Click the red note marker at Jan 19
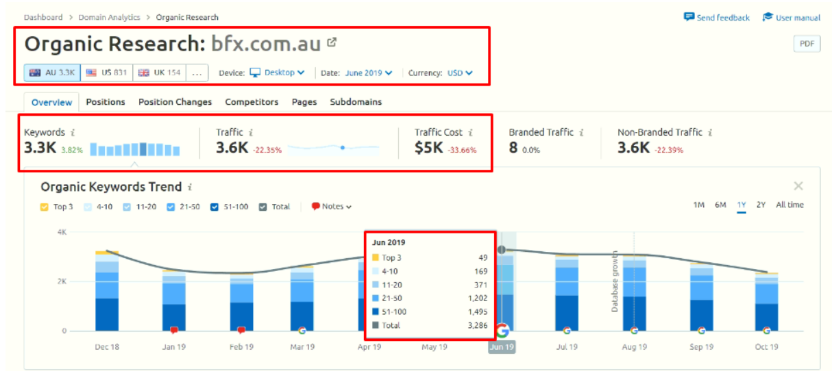This screenshot has width=832, height=371. click(x=174, y=330)
